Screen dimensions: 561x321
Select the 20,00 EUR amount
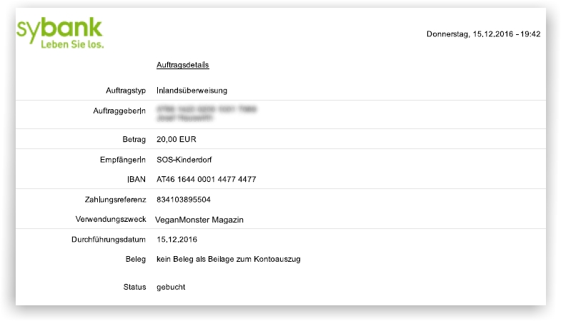(x=177, y=139)
